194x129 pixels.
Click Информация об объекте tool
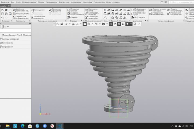(x=138, y=10)
